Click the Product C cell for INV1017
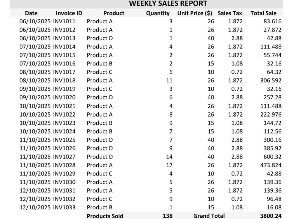292x219 pixels. 100,72
